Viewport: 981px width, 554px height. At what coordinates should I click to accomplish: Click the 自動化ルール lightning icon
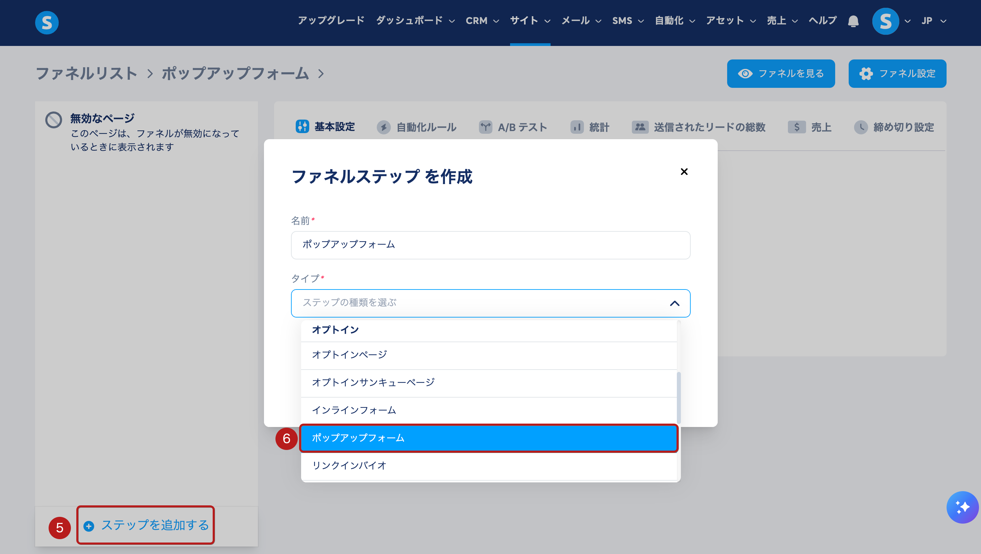pos(383,127)
